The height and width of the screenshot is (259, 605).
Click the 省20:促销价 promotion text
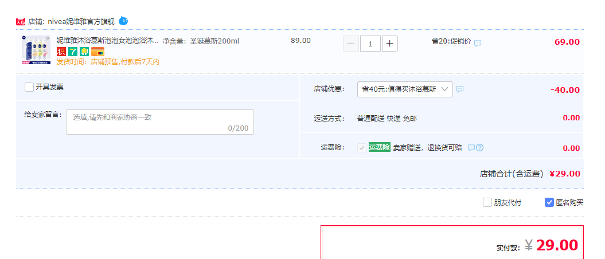pyautogui.click(x=451, y=41)
